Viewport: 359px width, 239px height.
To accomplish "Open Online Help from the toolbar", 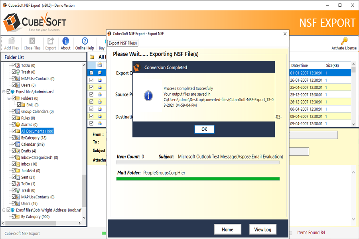I will pyautogui.click(x=85, y=41).
